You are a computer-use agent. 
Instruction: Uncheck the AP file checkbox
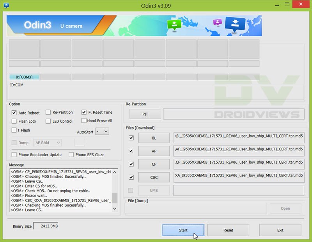[131, 151]
